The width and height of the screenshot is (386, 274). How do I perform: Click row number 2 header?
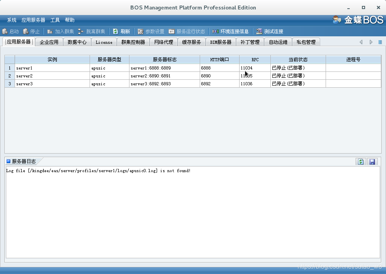[9, 76]
